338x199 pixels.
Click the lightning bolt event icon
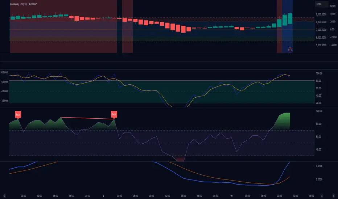coord(290,50)
